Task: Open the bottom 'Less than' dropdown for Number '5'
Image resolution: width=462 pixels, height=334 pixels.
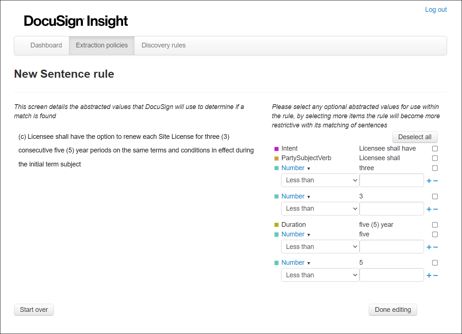Action: click(320, 275)
